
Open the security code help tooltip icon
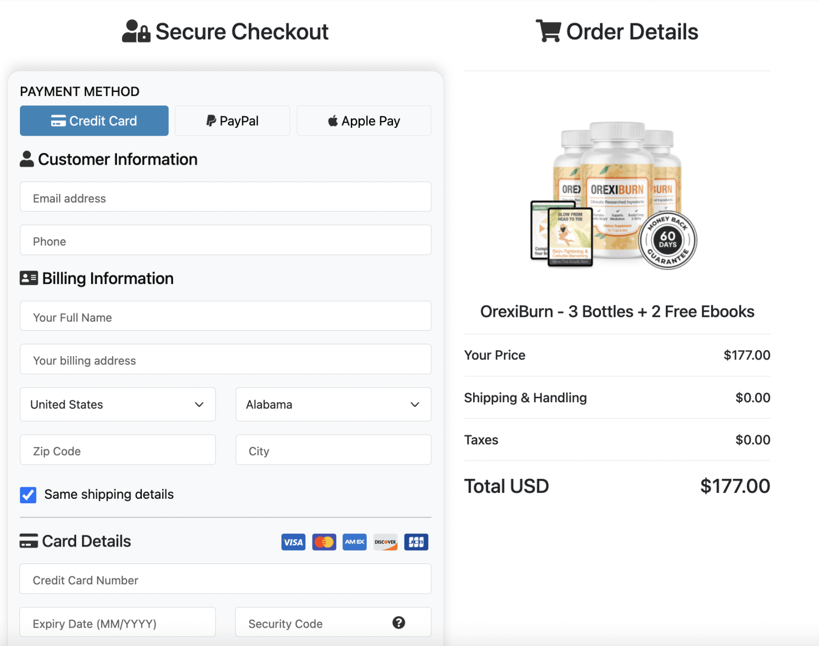pos(399,622)
